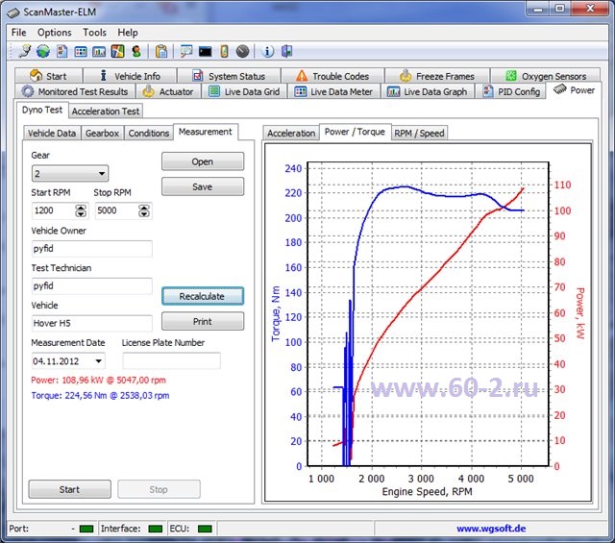Image resolution: width=615 pixels, height=543 pixels.
Task: Click the globe toolbar icon
Action: [x=43, y=51]
